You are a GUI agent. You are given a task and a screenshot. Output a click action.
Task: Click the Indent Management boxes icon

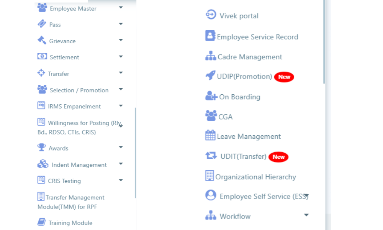tap(43, 164)
